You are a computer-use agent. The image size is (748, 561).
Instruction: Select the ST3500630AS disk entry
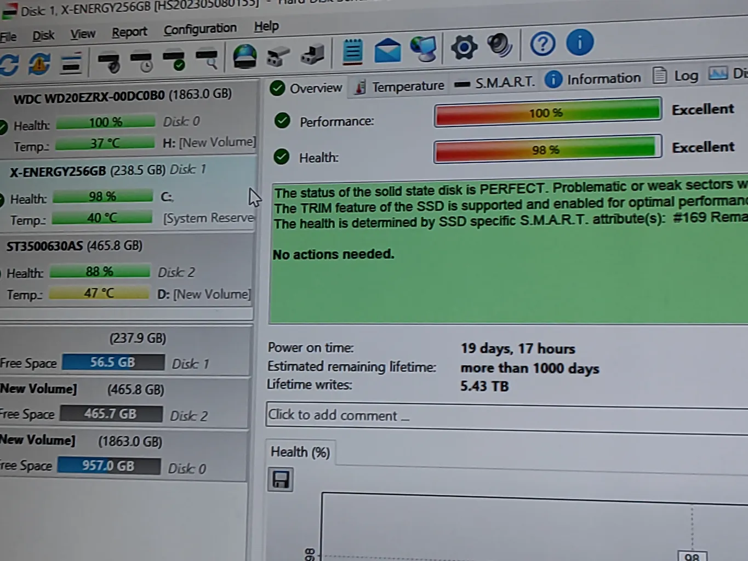click(x=74, y=246)
